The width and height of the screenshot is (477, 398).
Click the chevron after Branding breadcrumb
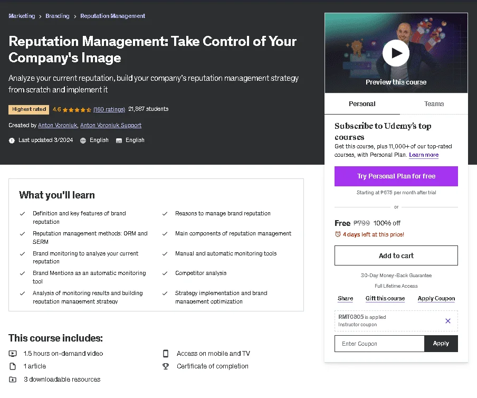pyautogui.click(x=75, y=16)
